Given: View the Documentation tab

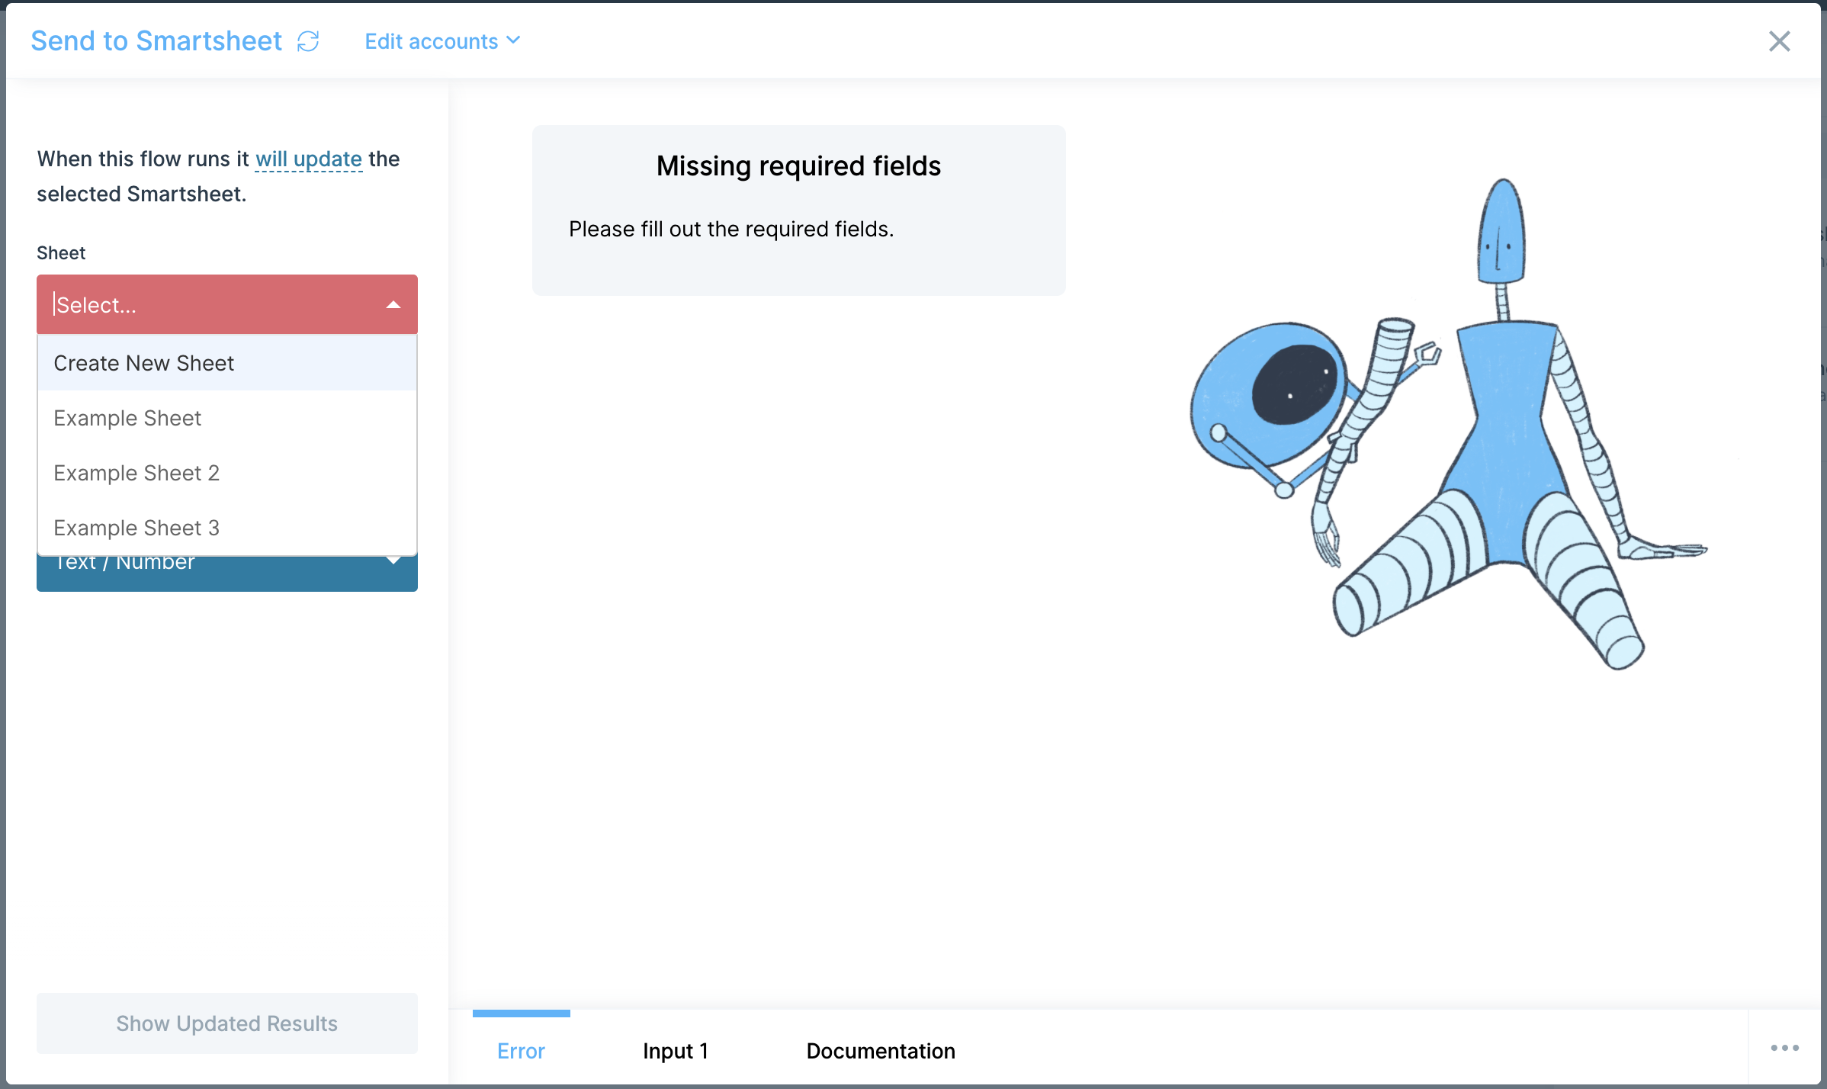Looking at the screenshot, I should [881, 1051].
